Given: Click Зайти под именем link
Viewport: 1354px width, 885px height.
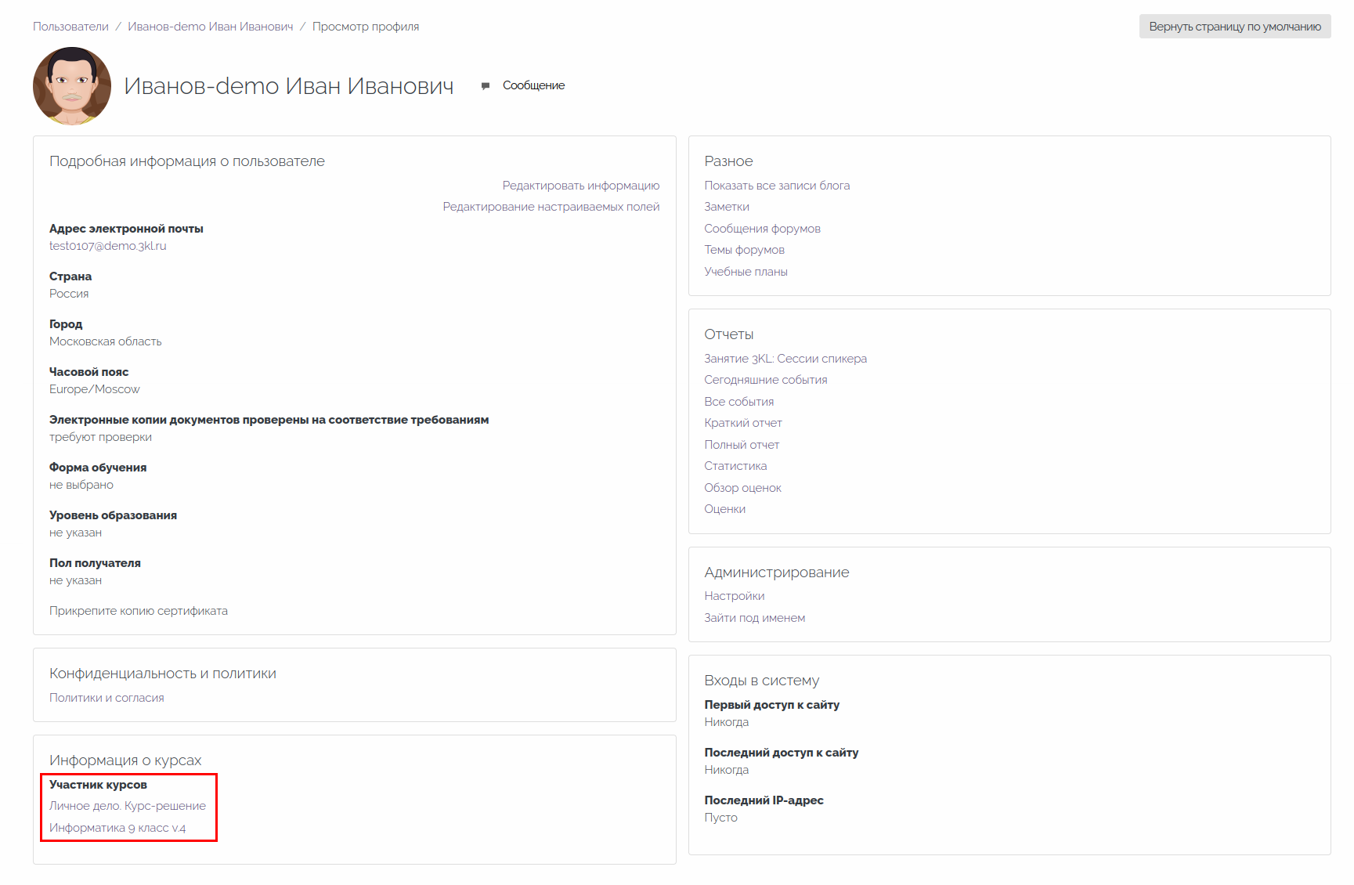Looking at the screenshot, I should tap(754, 618).
